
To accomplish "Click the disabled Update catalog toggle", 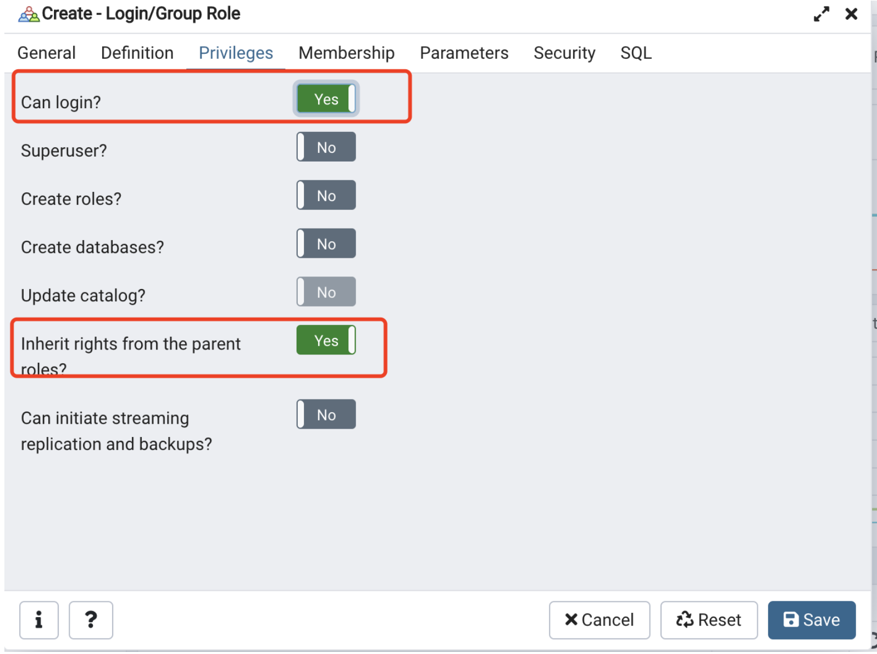I will 325,292.
